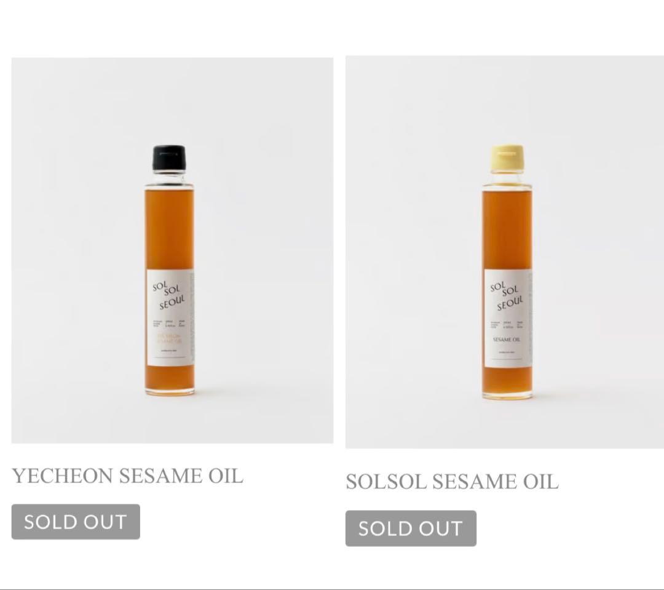The image size is (664, 590).
Task: Click the base of the Solsol bottle
Action: pos(507,391)
